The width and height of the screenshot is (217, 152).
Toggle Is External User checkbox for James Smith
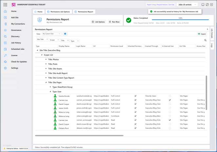click(x=170, y=108)
